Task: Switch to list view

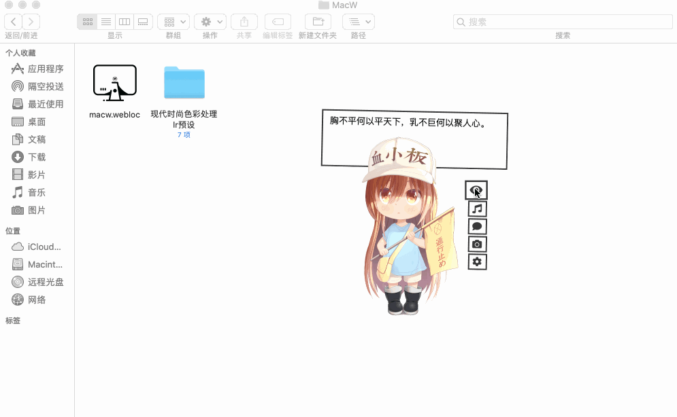Action: click(106, 22)
